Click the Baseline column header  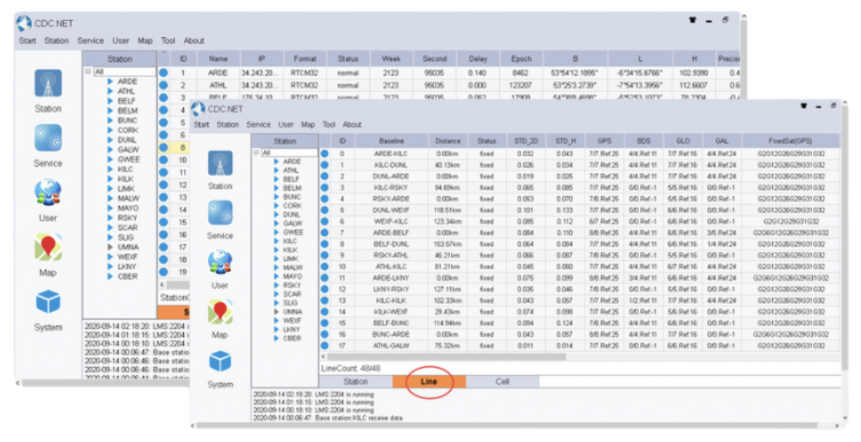tap(391, 141)
